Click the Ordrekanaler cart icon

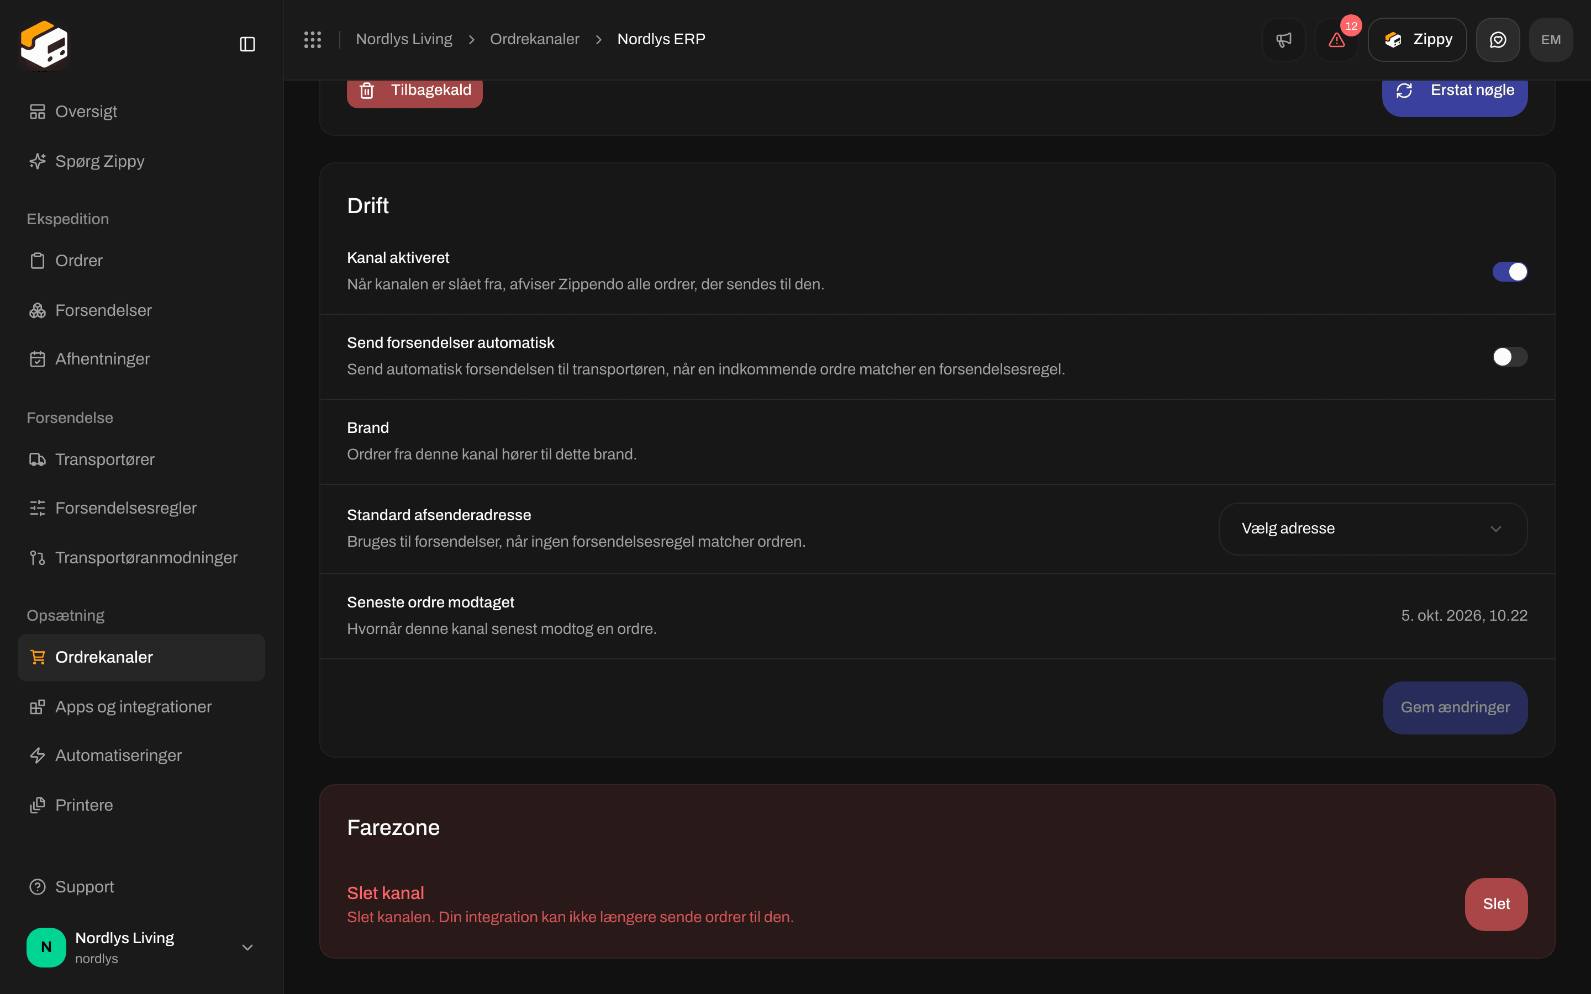pos(38,657)
